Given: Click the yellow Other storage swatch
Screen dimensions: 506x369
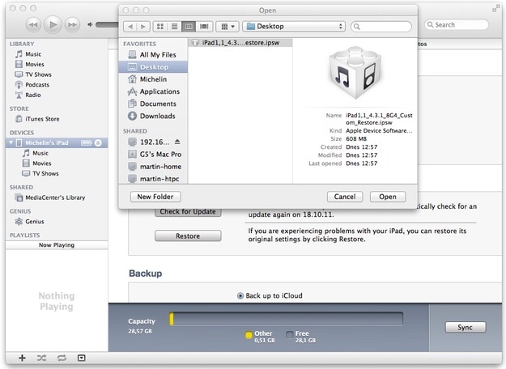Looking at the screenshot, I should pyautogui.click(x=249, y=335).
